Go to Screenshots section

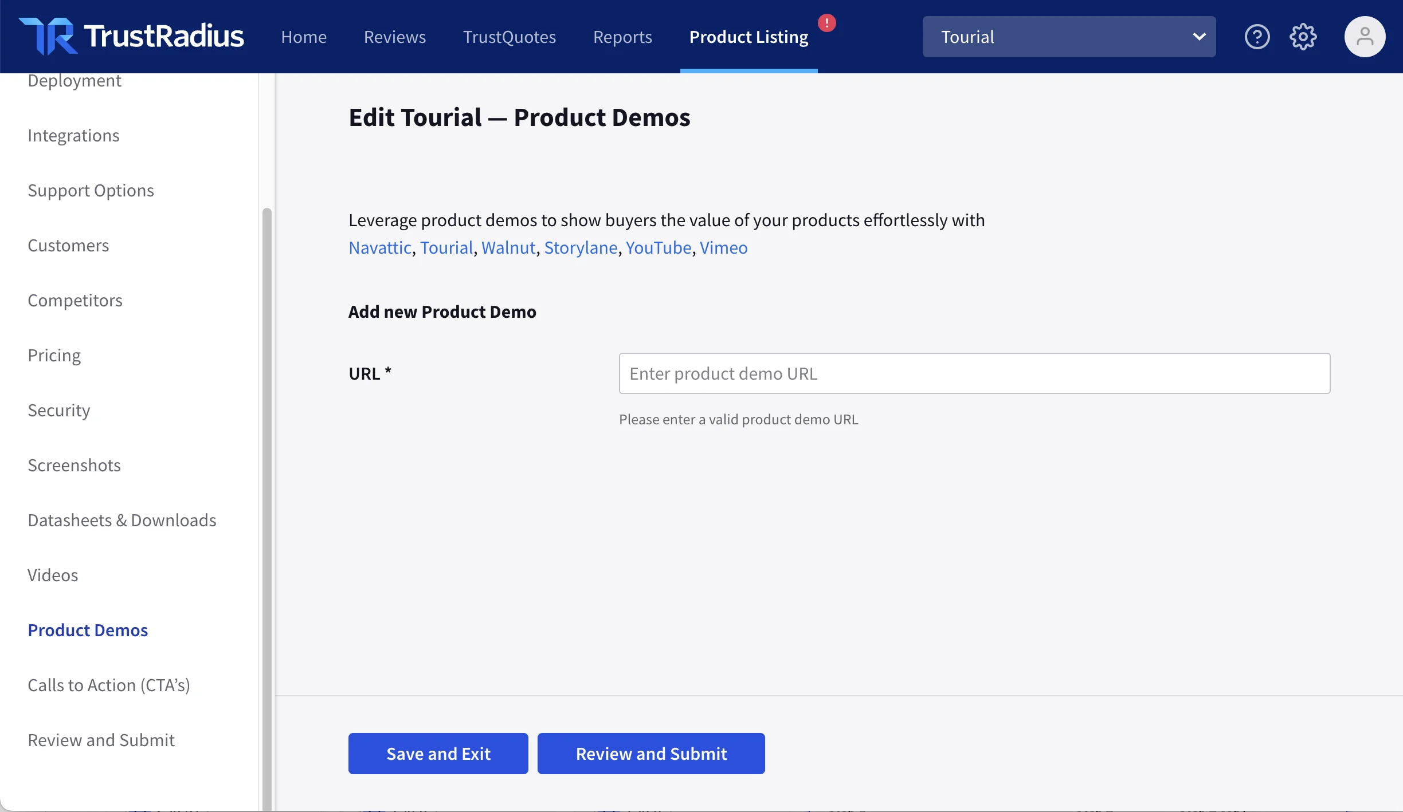coord(74,465)
